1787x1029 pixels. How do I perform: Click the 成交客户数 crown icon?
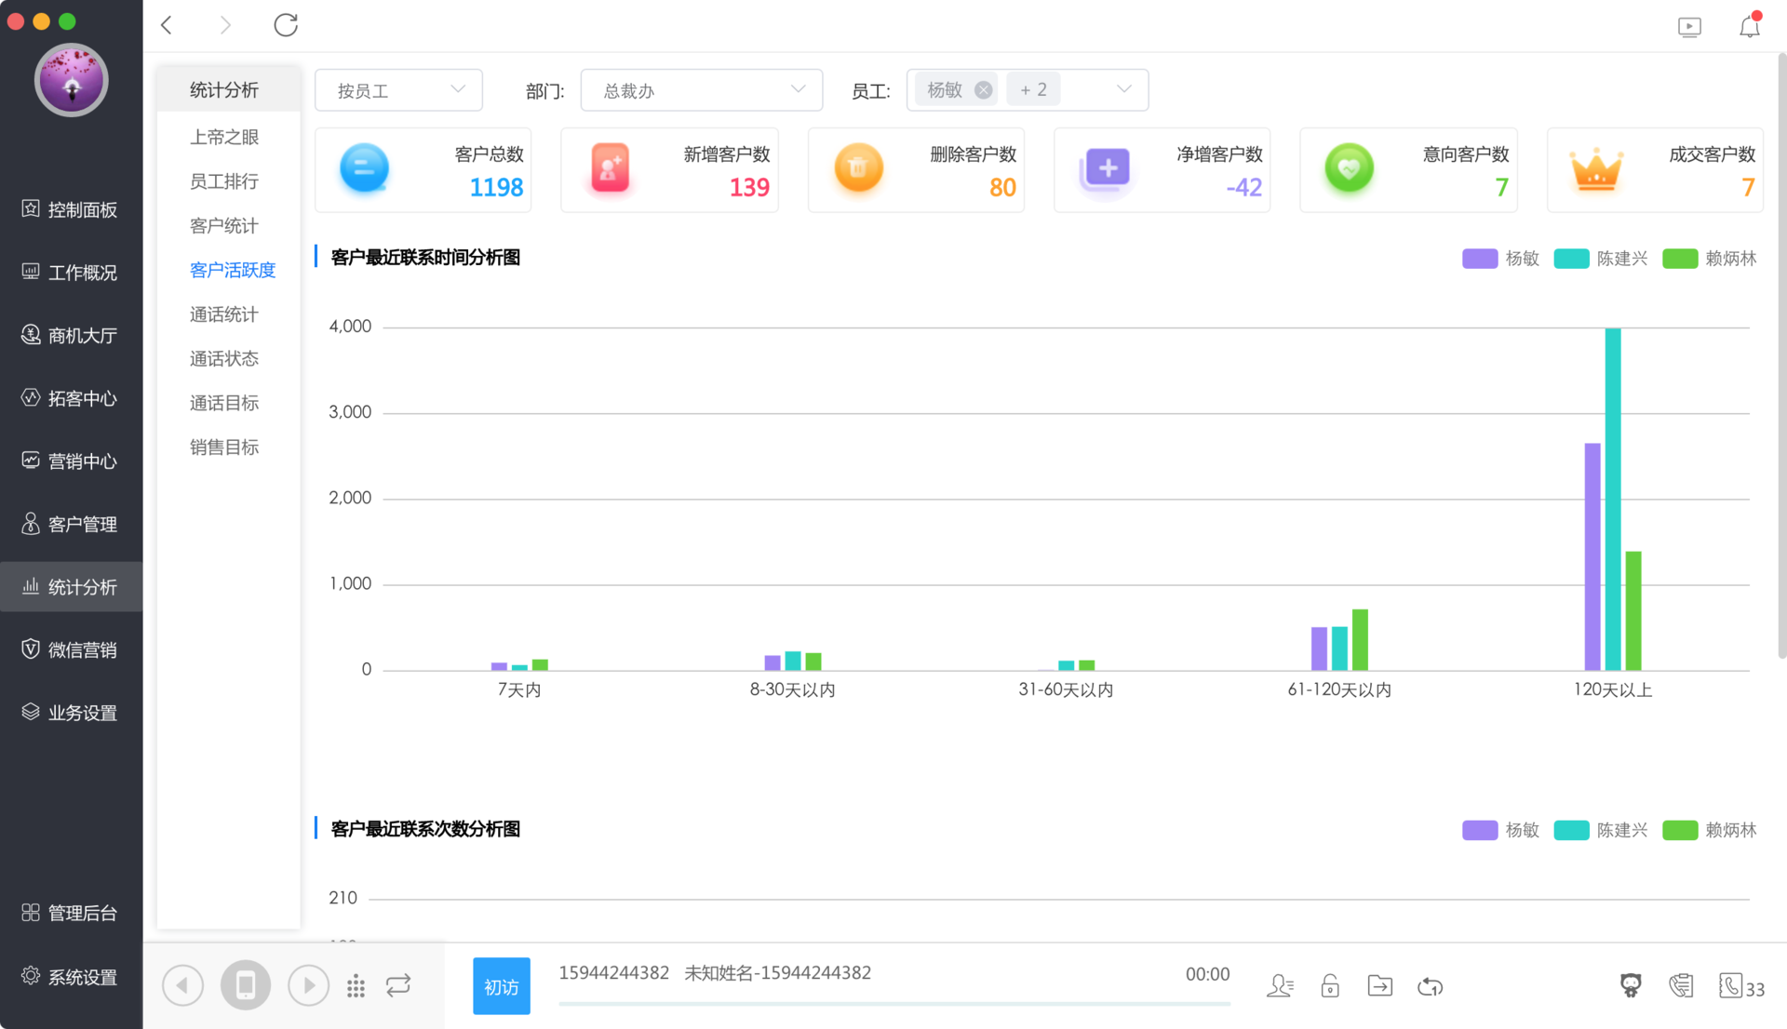tap(1596, 170)
